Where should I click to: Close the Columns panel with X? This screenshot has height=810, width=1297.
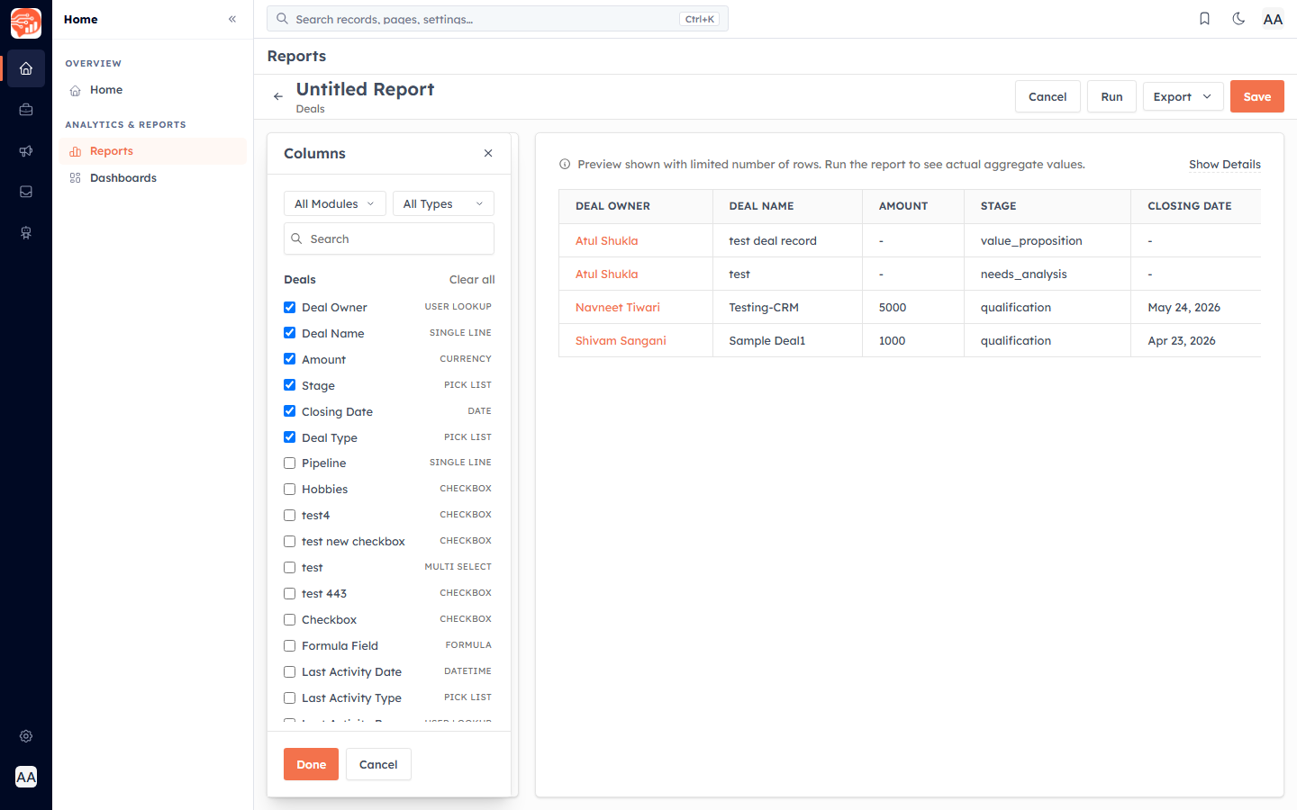point(488,153)
